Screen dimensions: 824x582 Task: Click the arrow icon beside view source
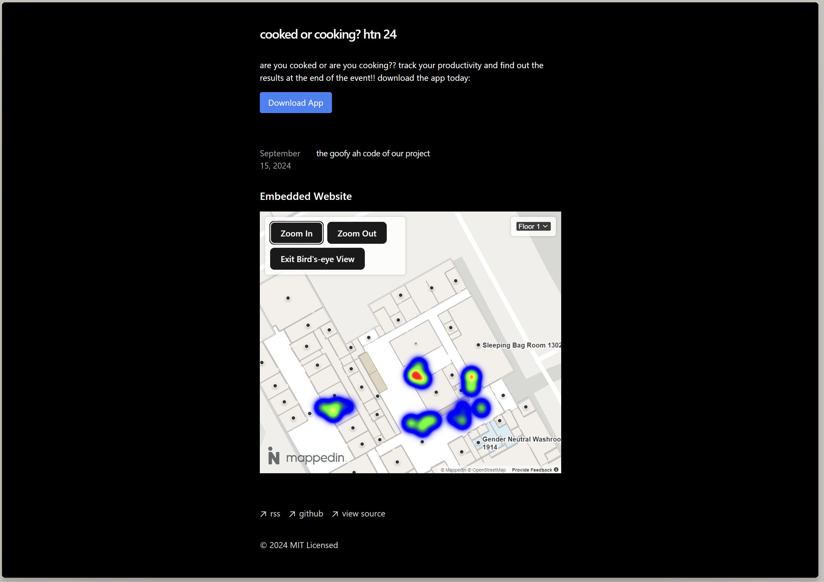335,514
